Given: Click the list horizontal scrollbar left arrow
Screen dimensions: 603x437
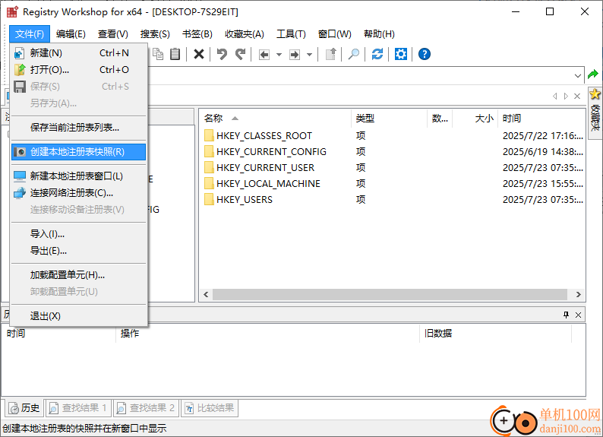Looking at the screenshot, I should click(206, 295).
